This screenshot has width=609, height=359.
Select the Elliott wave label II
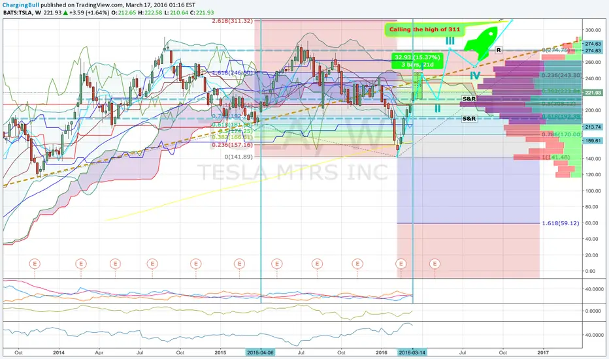pyautogui.click(x=437, y=108)
